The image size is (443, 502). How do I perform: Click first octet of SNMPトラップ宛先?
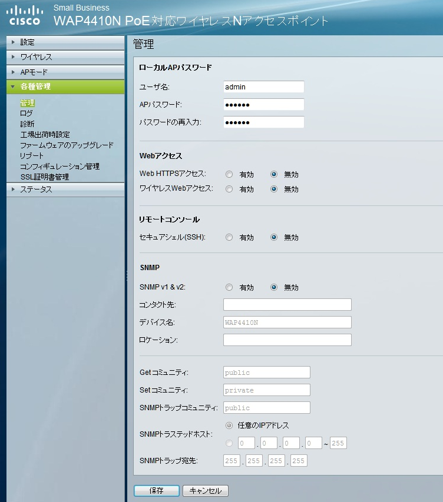pyautogui.click(x=232, y=461)
